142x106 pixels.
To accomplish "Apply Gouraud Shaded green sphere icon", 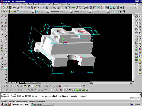I will point(80,90).
